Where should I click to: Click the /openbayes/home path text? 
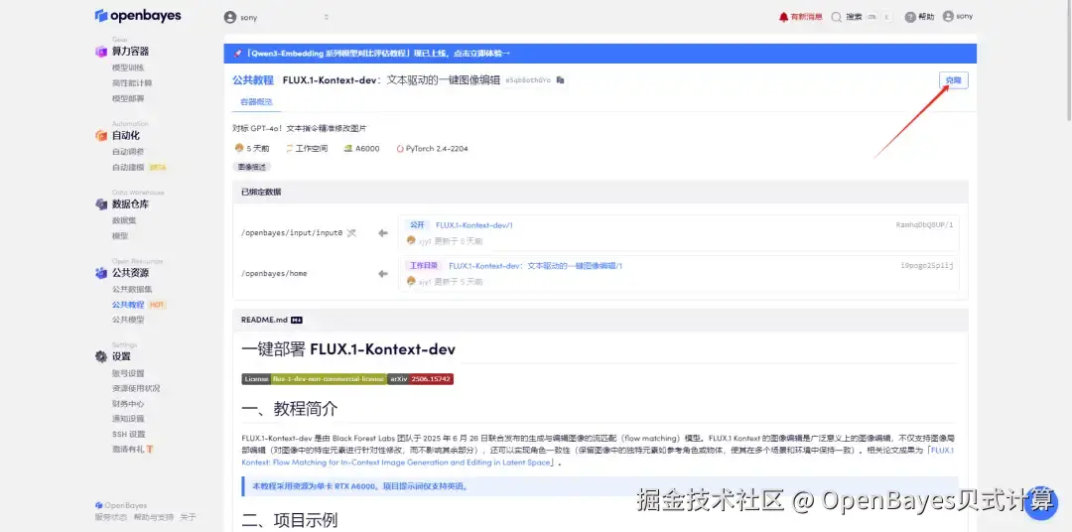tap(274, 274)
